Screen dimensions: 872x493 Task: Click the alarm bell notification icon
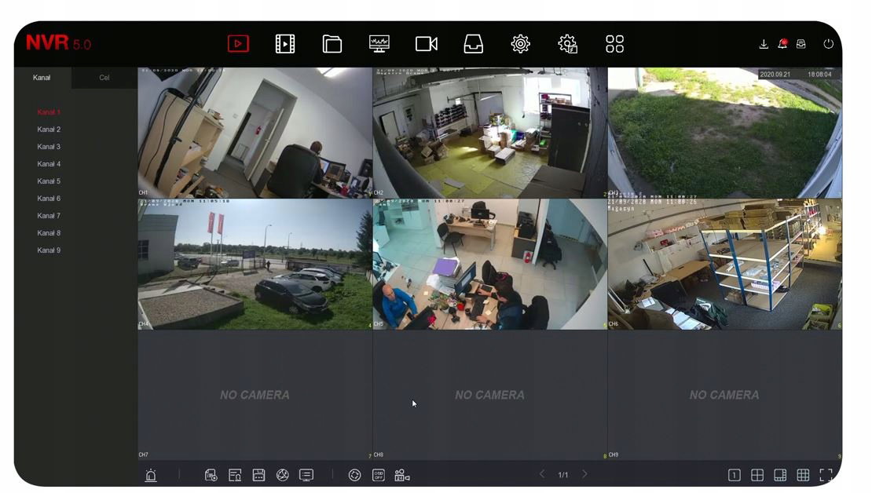(x=782, y=44)
